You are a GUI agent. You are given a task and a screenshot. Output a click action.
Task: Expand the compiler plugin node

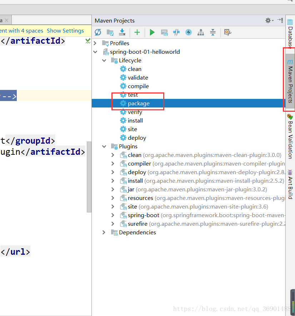coord(113,164)
